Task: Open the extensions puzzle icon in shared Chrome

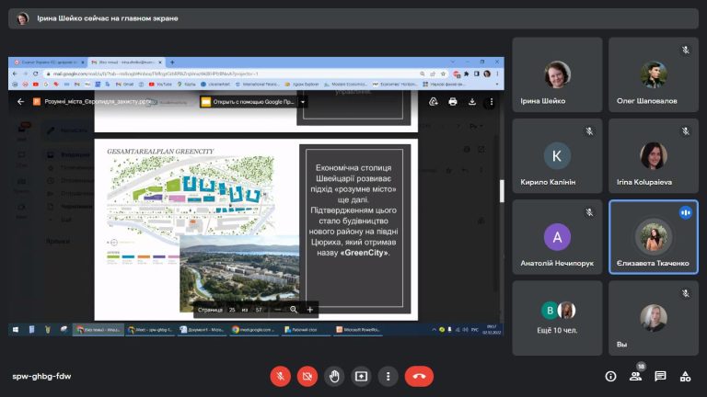Action: click(x=467, y=74)
